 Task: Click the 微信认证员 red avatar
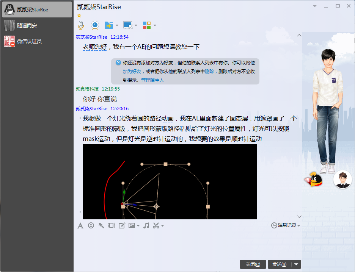pyautogui.click(x=9, y=41)
